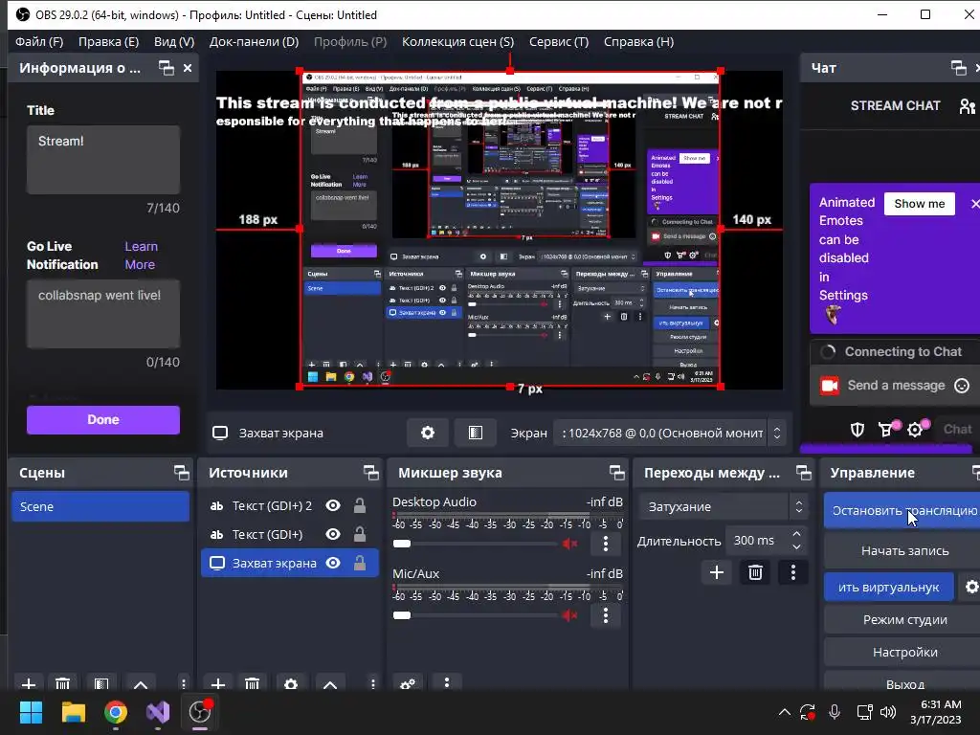Open Коллекция сцен (S) menu
Screen dimensions: 980x735
(x=458, y=42)
